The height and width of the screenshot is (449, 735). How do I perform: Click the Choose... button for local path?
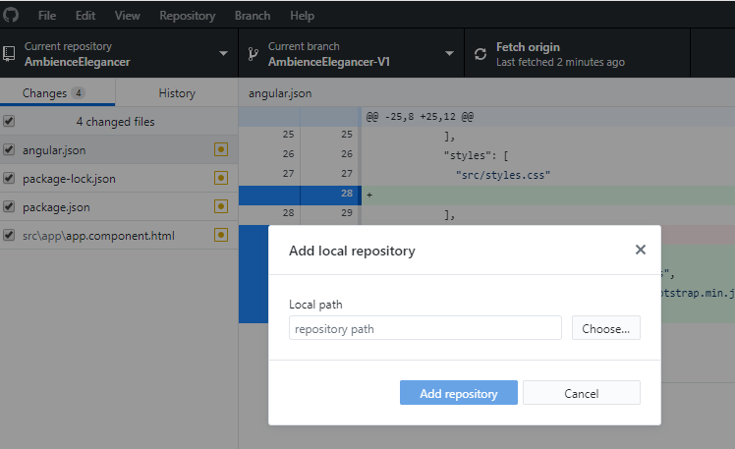click(605, 328)
